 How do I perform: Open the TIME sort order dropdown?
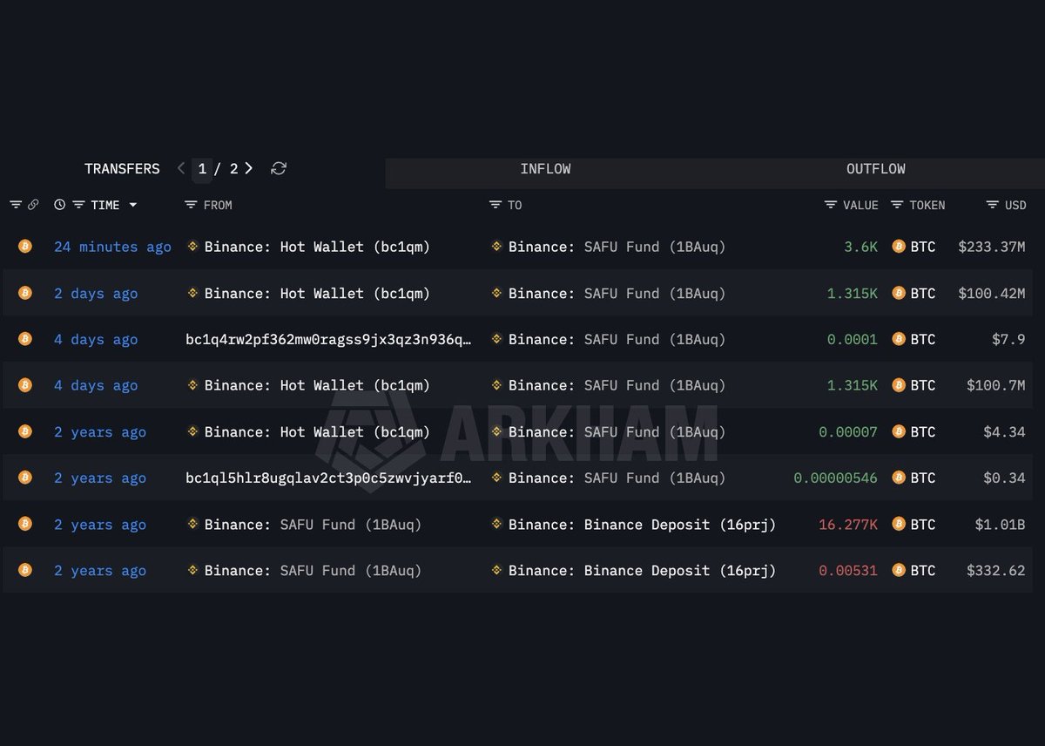coord(132,205)
